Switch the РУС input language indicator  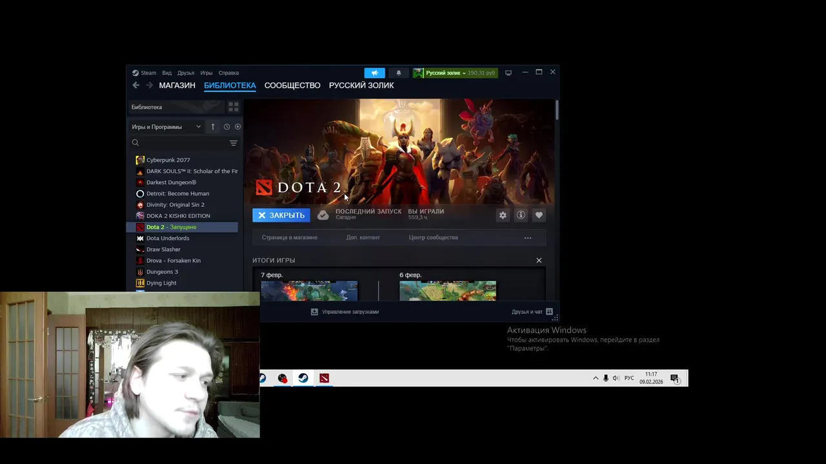629,378
